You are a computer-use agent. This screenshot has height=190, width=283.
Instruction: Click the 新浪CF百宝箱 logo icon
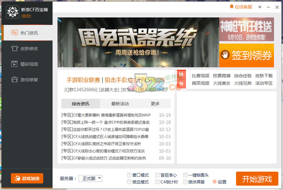[x=11, y=11]
